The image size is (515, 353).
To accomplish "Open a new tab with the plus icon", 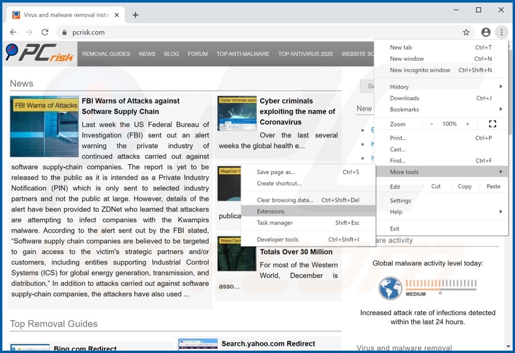I will 136,15.
